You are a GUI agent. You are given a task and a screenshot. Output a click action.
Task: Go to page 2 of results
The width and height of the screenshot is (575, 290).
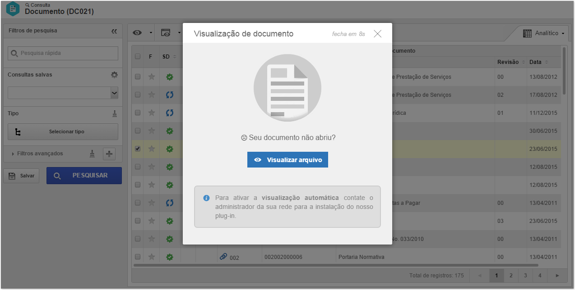pos(511,275)
